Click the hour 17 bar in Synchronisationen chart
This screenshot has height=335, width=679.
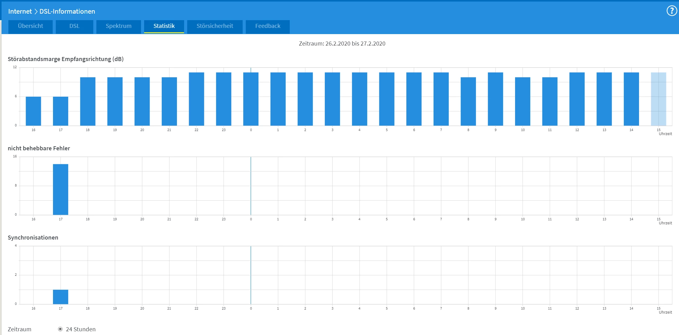tap(60, 297)
